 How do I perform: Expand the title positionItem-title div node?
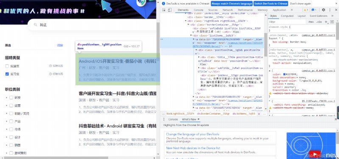click(199, 57)
